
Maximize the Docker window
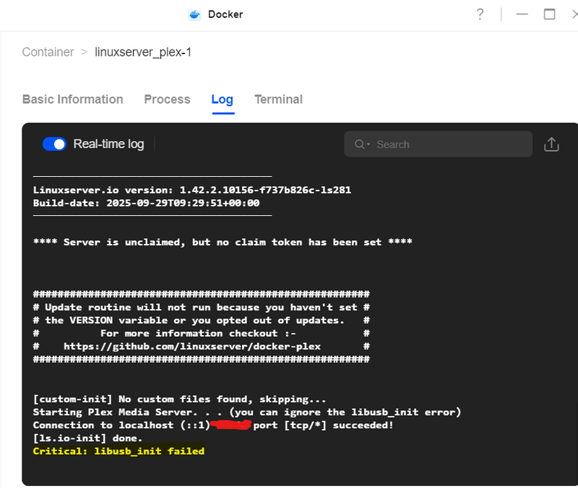(549, 14)
